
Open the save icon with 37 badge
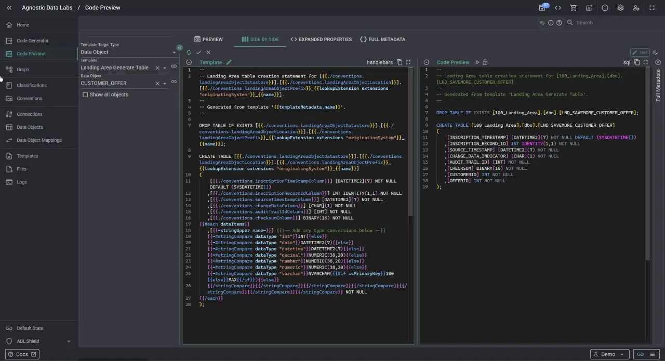click(542, 8)
